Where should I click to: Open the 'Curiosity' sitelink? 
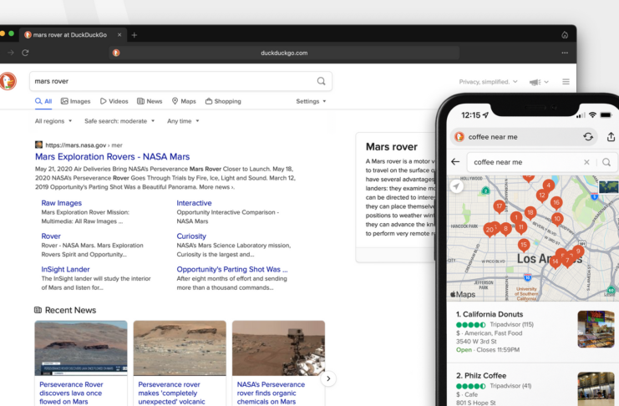click(x=191, y=236)
